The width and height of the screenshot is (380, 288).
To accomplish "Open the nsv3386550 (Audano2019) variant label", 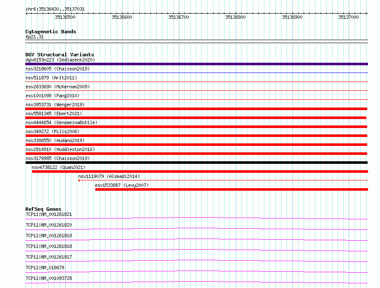I will click(x=55, y=140).
